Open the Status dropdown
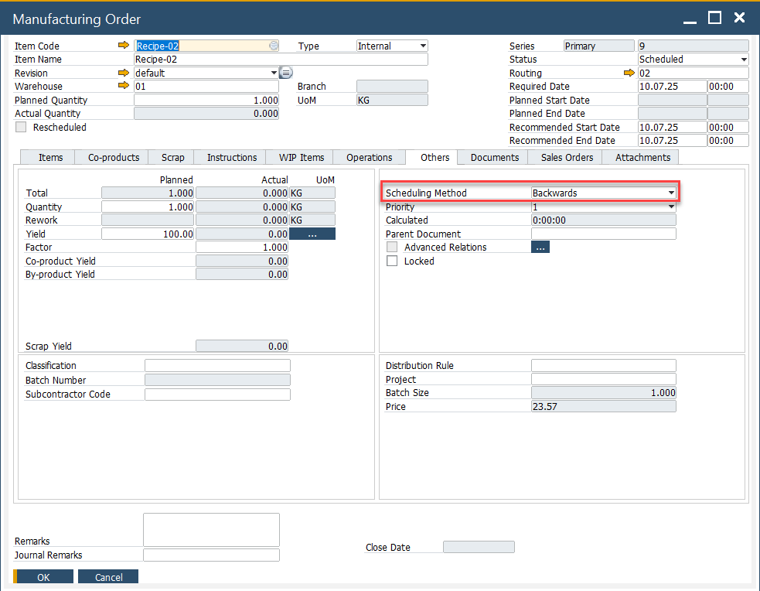 [743, 60]
